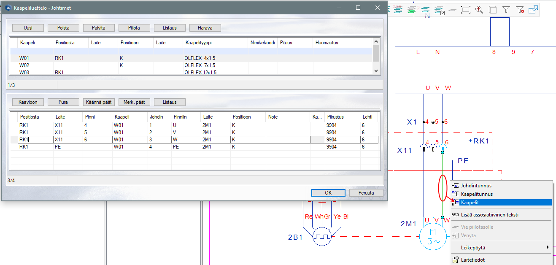Click the Kaapelityyppi column header

point(197,43)
